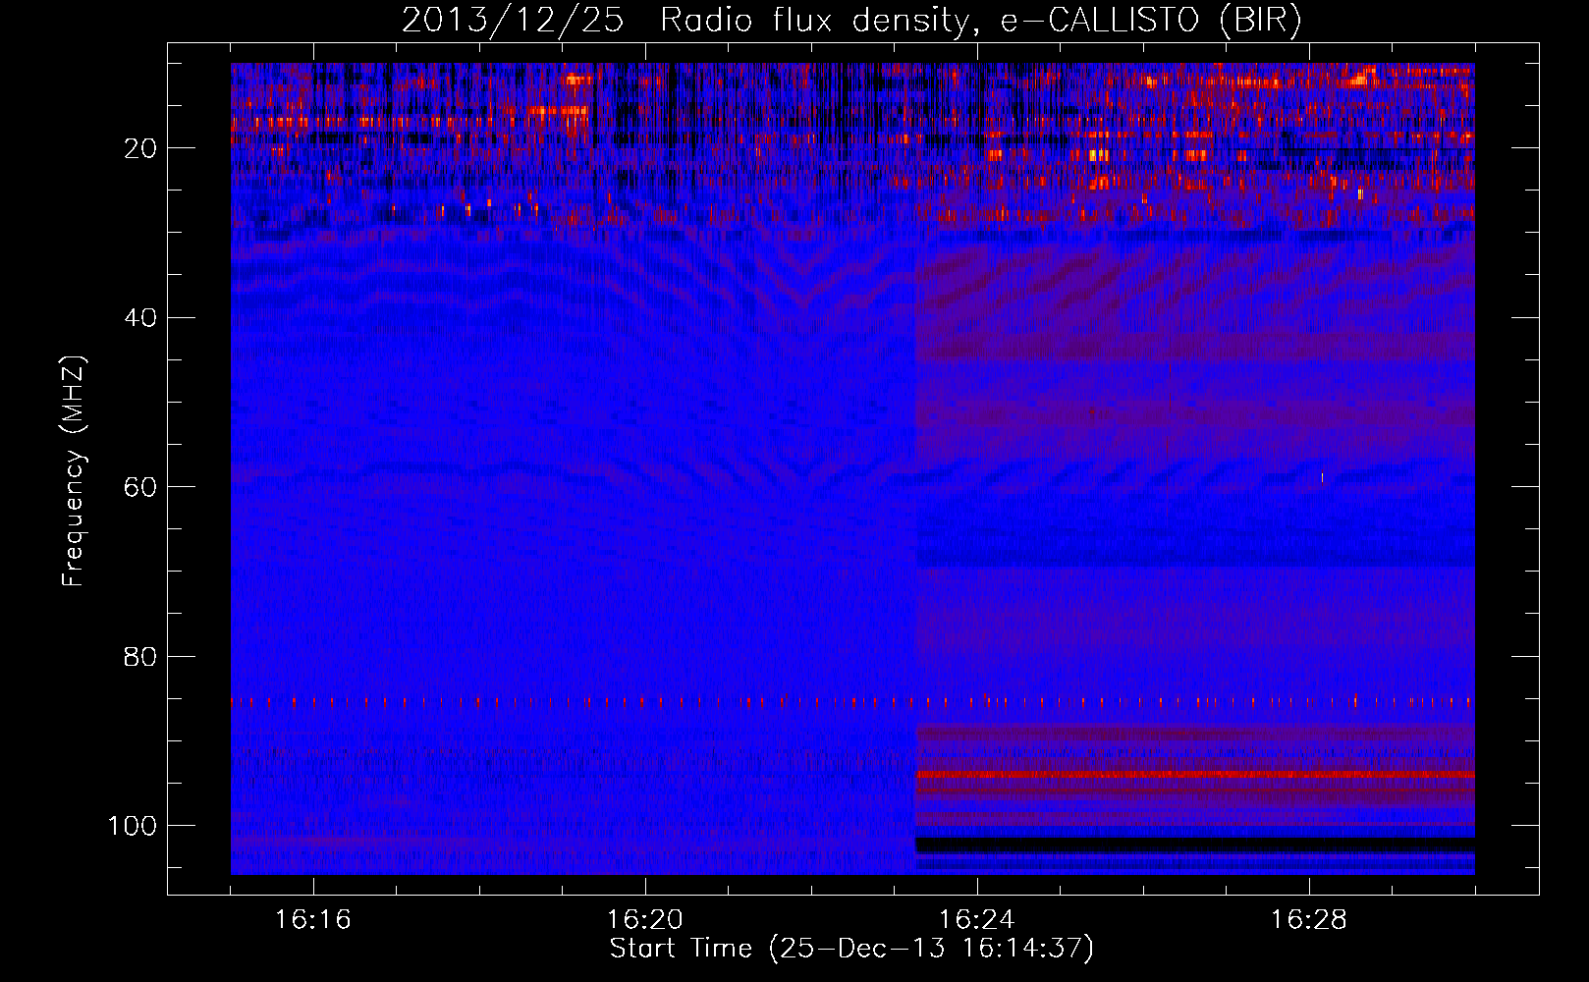This screenshot has height=982, width=1589.
Task: Click the 100 MHz frequency tick label
Action: pyautogui.click(x=133, y=826)
